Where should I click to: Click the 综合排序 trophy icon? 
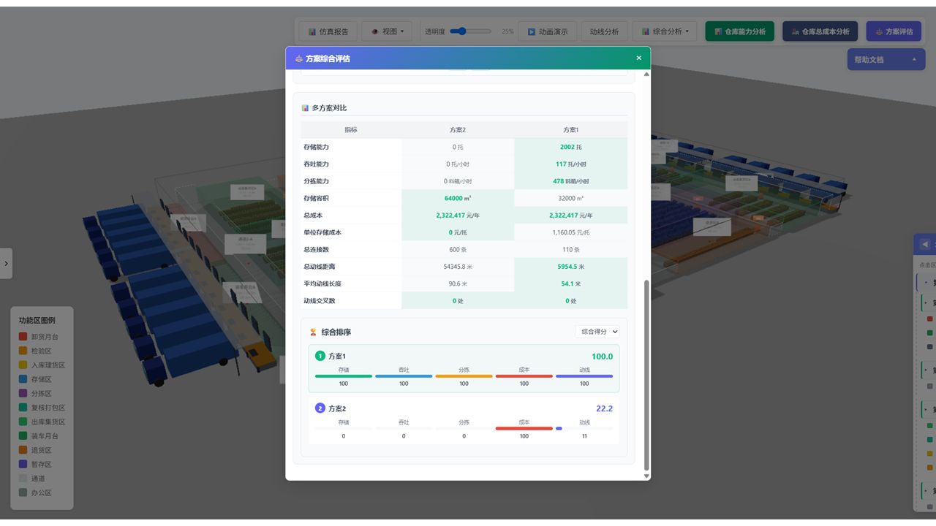(313, 332)
